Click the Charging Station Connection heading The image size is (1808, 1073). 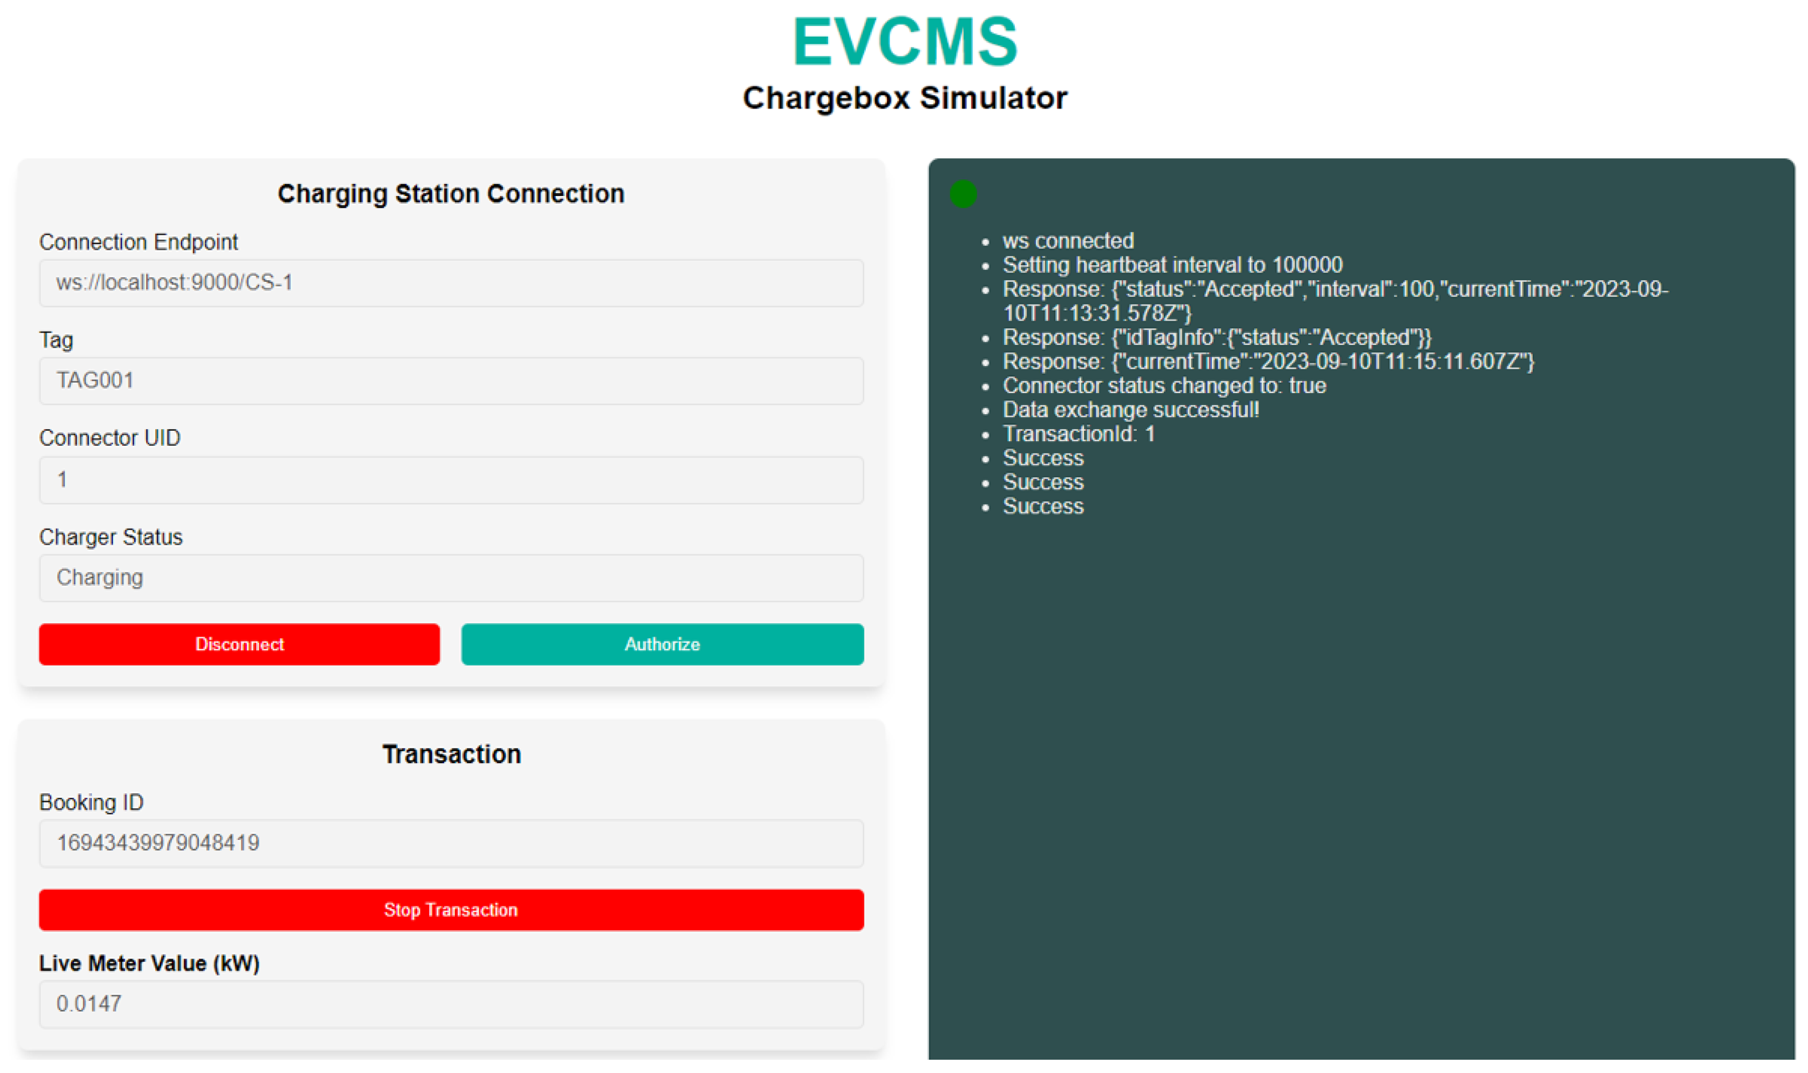point(450,194)
